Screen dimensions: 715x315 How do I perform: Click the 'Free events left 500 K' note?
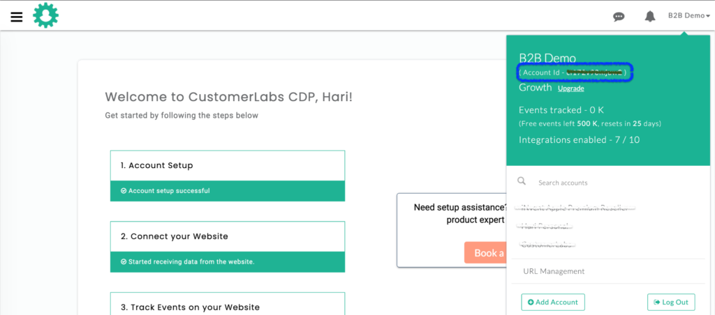coord(590,123)
